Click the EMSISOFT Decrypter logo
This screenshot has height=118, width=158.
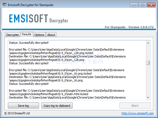(x=39, y=18)
